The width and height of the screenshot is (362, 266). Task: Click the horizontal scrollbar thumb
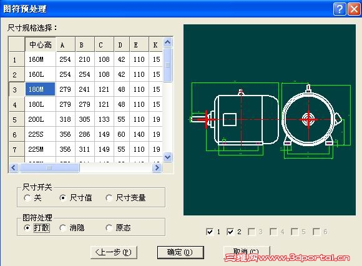[x=49, y=167]
